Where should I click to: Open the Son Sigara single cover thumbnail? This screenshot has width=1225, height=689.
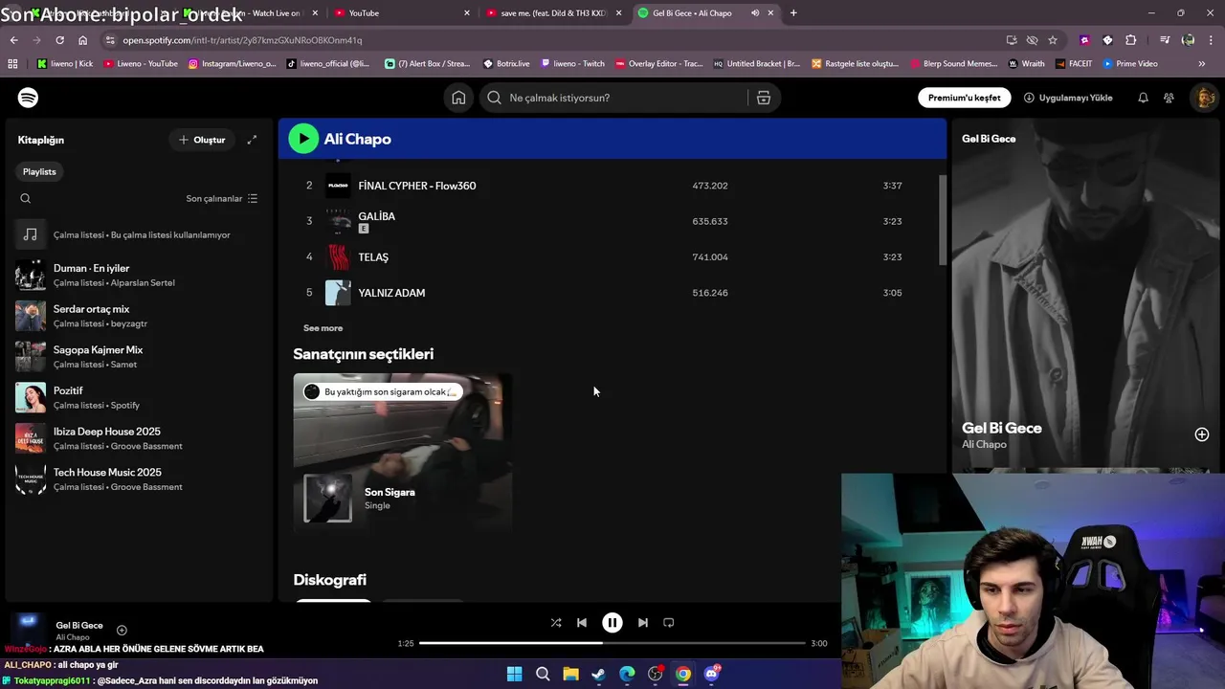point(328,498)
